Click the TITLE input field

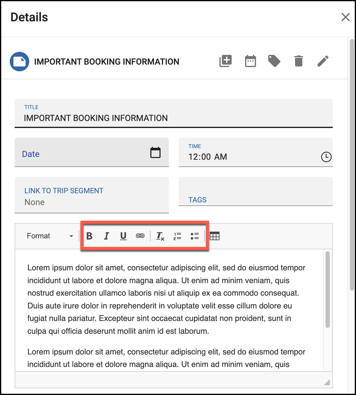tap(174, 113)
